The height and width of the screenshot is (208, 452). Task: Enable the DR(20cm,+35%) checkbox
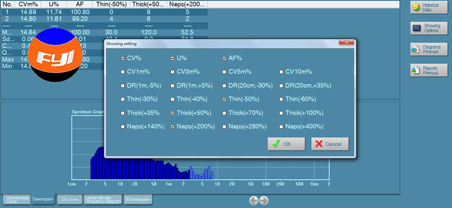pyautogui.click(x=281, y=86)
